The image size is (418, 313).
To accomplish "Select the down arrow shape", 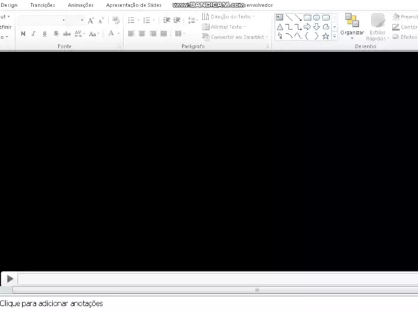I will click(x=316, y=27).
